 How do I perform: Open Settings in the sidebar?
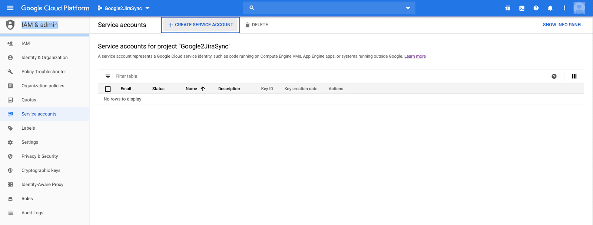[44, 142]
